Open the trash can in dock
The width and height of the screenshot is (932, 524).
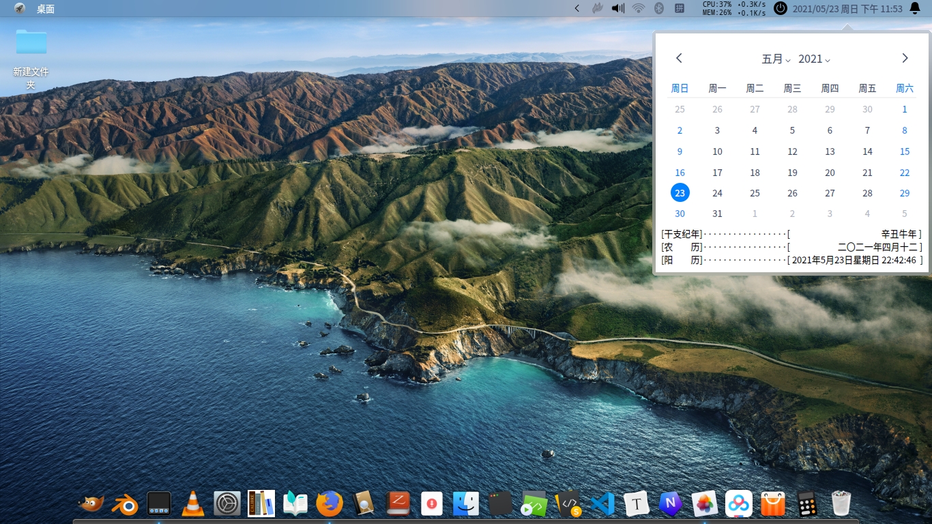842,504
